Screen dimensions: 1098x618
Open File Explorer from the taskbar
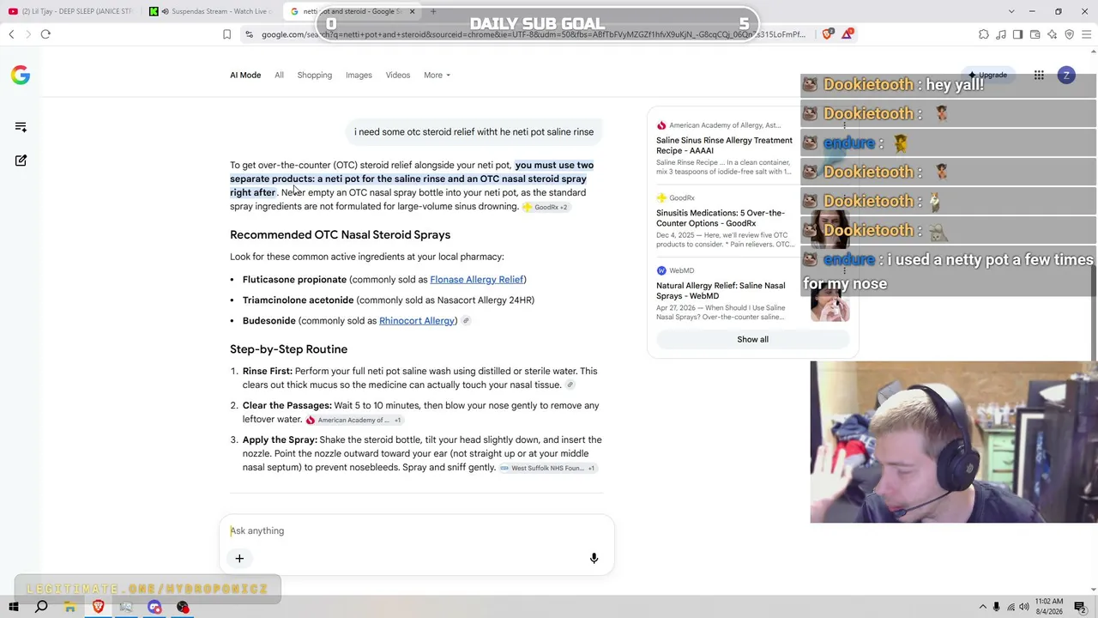tap(69, 608)
